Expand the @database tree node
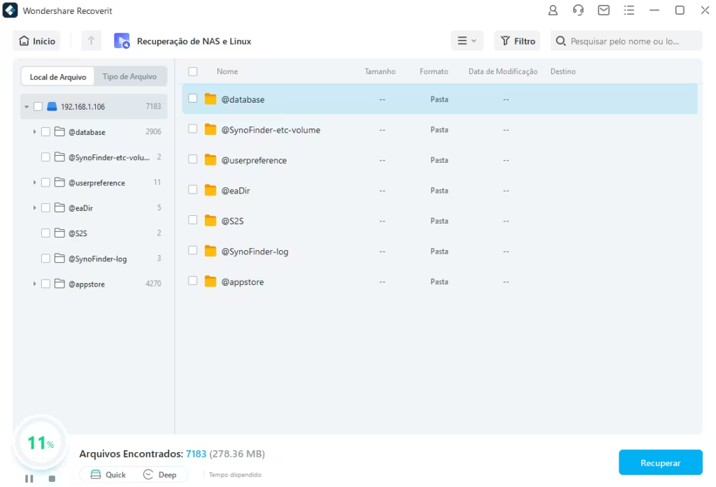This screenshot has height=487, width=716. [34, 132]
